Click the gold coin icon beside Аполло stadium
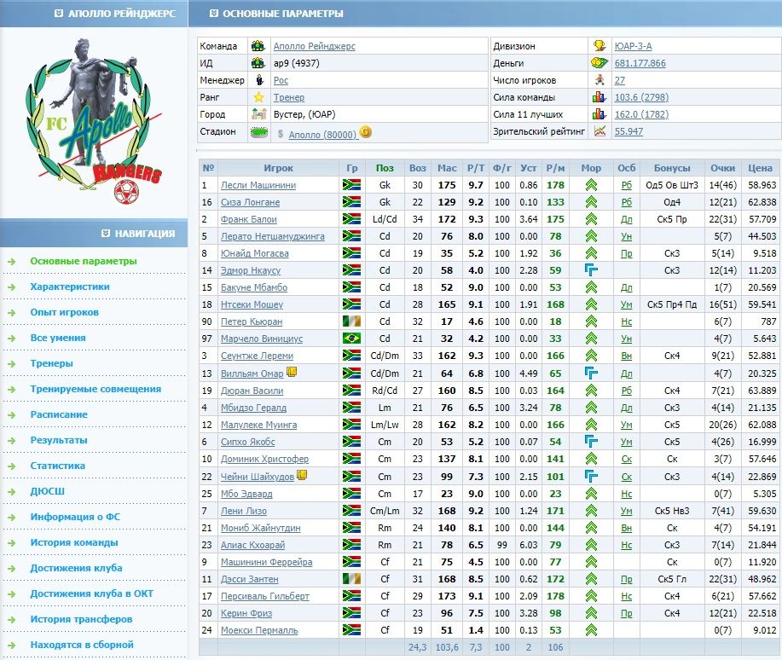The image size is (782, 660). coord(365,132)
